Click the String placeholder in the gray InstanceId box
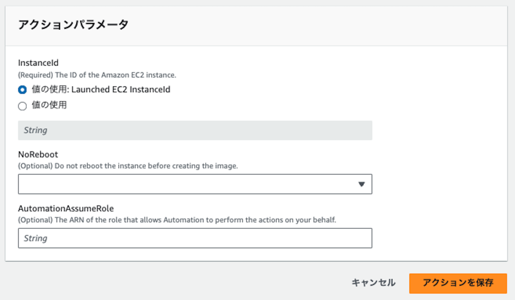Viewport: 515px width, 300px height. click(35, 130)
